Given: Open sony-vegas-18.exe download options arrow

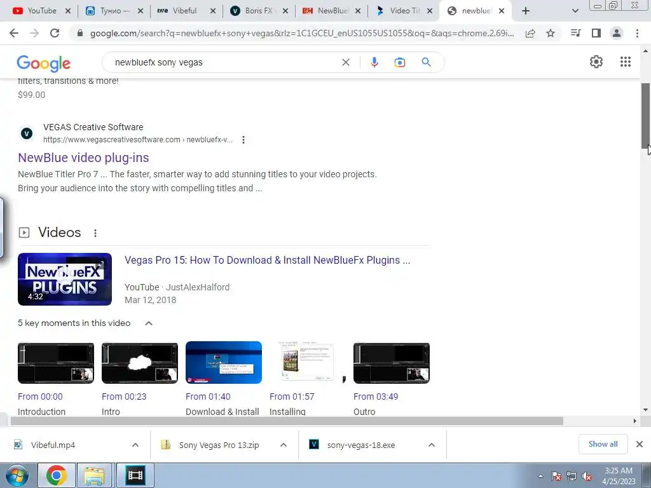Looking at the screenshot, I should pos(432,445).
